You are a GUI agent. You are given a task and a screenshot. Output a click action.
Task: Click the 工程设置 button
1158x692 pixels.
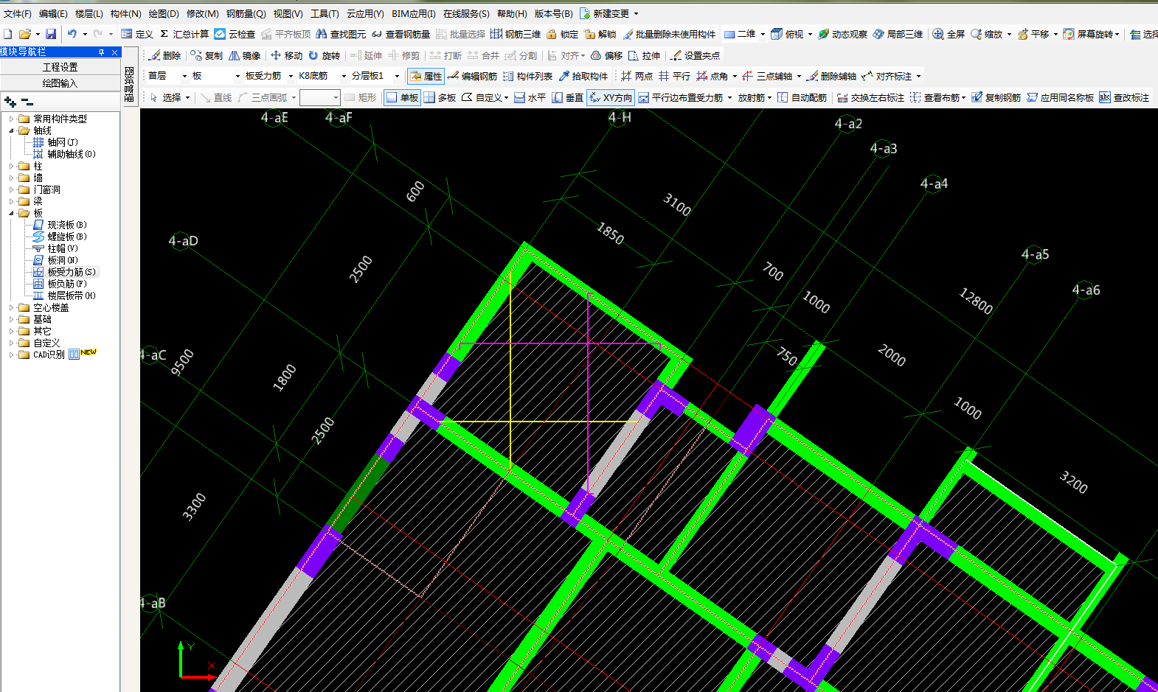tap(60, 67)
